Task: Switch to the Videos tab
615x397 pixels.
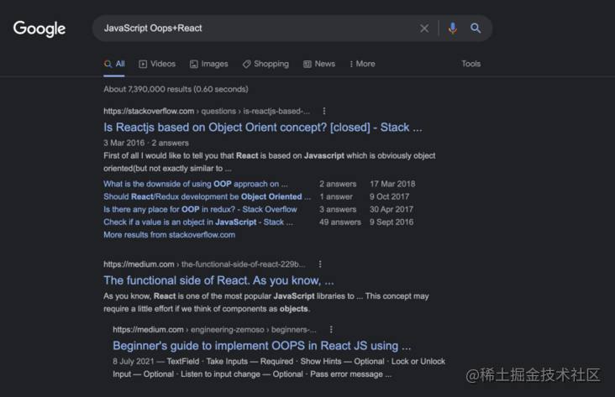Action: click(157, 64)
